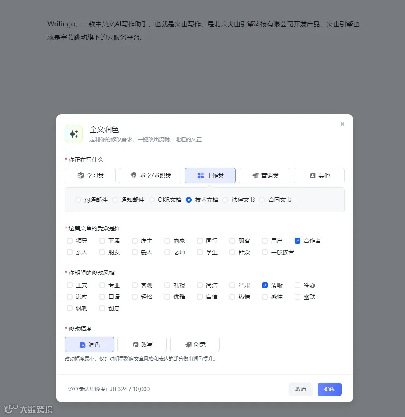The width and height of the screenshot is (405, 417).
Task: Check the 老师 audience checkbox
Action: 167,252
